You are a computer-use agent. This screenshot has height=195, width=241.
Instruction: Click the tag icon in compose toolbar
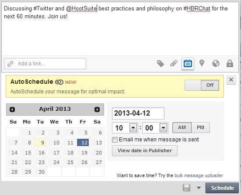click(161, 63)
